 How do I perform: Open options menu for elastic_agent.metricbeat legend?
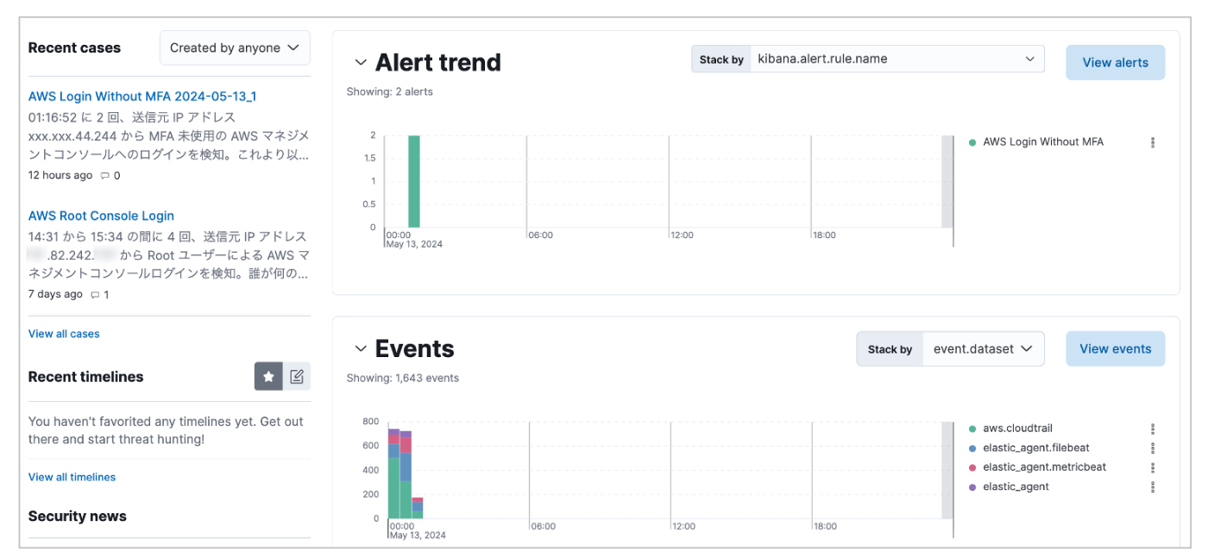tap(1153, 467)
